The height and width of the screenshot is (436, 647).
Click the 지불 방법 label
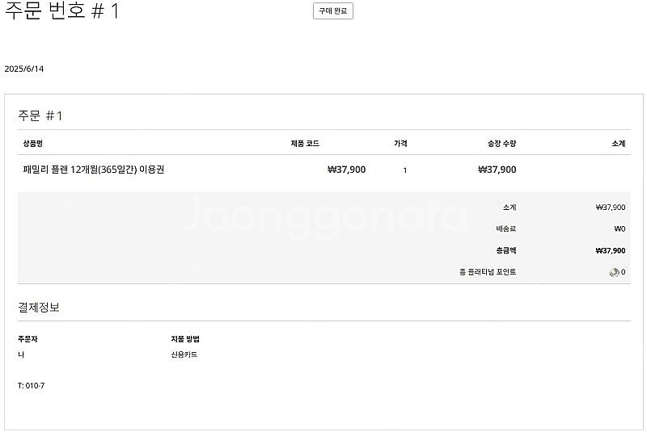point(185,339)
